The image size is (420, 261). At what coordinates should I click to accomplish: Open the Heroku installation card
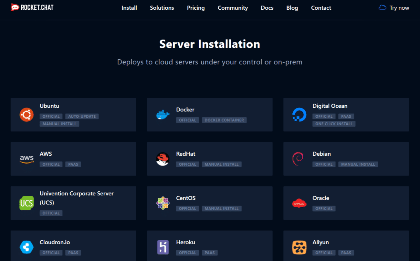click(209, 247)
